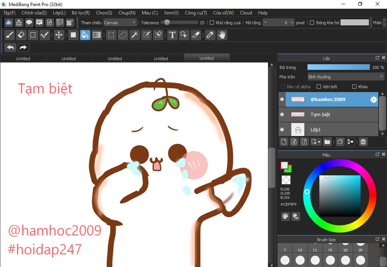The height and width of the screenshot is (267, 387).
Task: Select the Lớp1 layer row
Action: coord(328,130)
